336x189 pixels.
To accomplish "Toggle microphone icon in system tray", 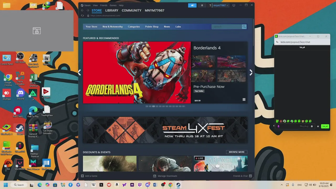I will [293, 185].
